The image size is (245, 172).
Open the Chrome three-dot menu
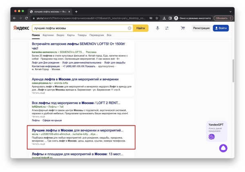click(230, 18)
